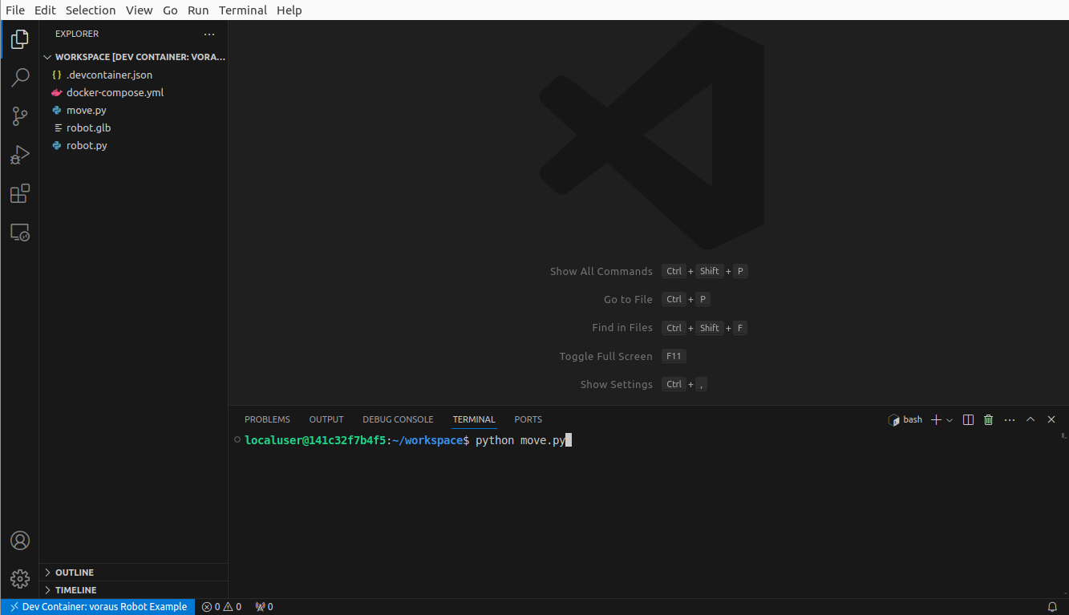Open .devcontainer.json file
This screenshot has width=1069, height=615.
pos(134,75)
